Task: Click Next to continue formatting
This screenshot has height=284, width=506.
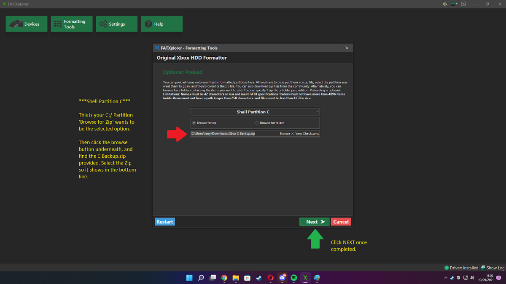Action: (315, 222)
